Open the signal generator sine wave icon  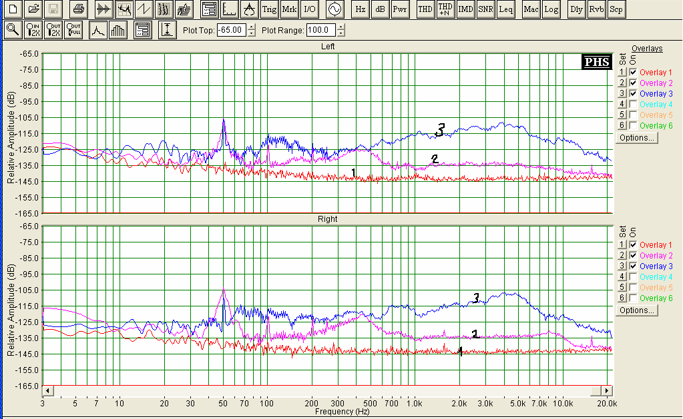pos(334,9)
